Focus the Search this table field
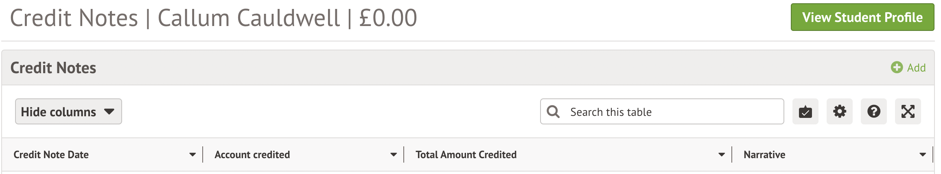 (x=672, y=112)
